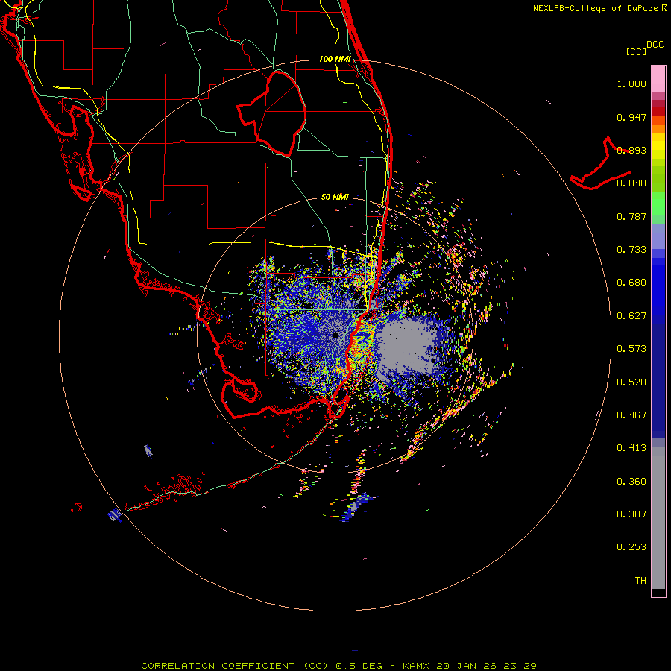The width and height of the screenshot is (671, 671).
Task: Click the black radar site dot on map
Action: click(335, 335)
